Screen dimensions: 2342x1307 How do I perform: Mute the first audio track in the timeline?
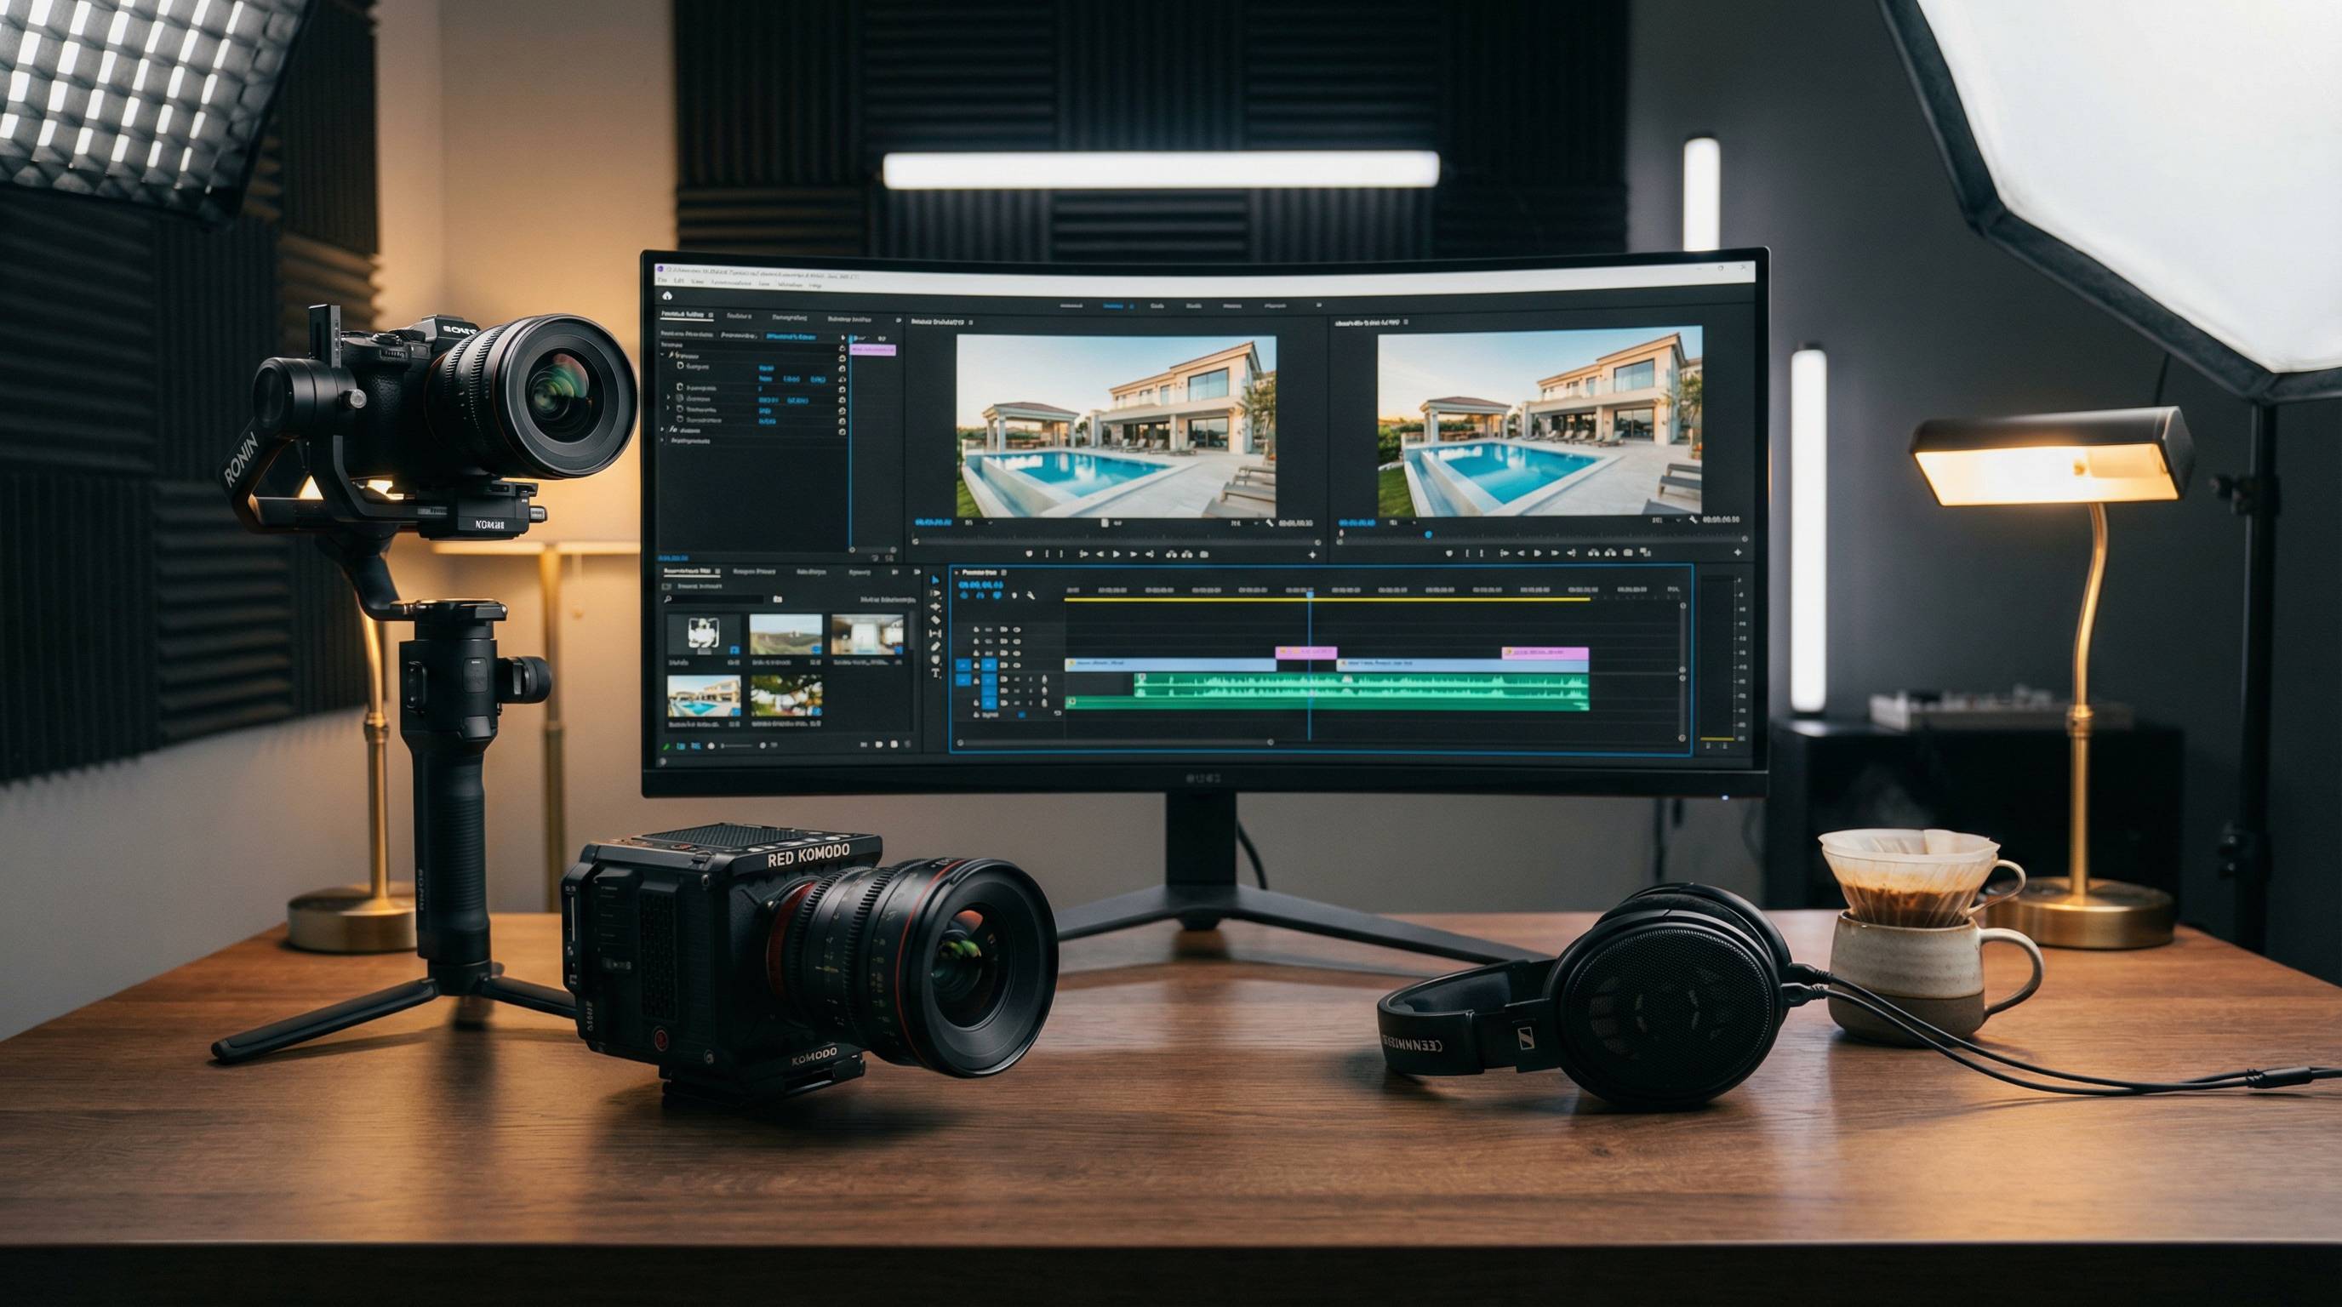coord(1017,680)
